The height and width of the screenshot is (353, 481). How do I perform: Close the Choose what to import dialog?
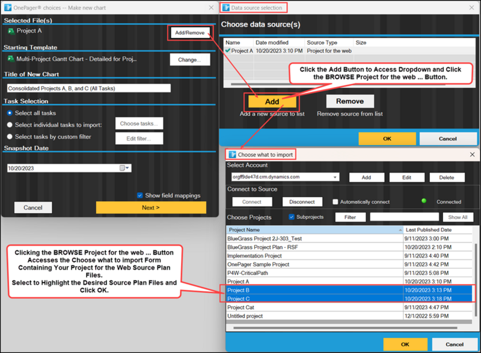(473, 154)
